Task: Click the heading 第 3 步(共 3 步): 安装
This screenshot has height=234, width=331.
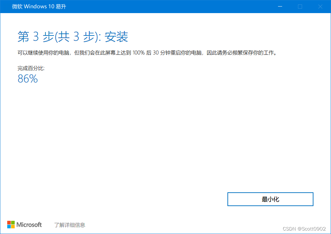Action: [x=73, y=37]
